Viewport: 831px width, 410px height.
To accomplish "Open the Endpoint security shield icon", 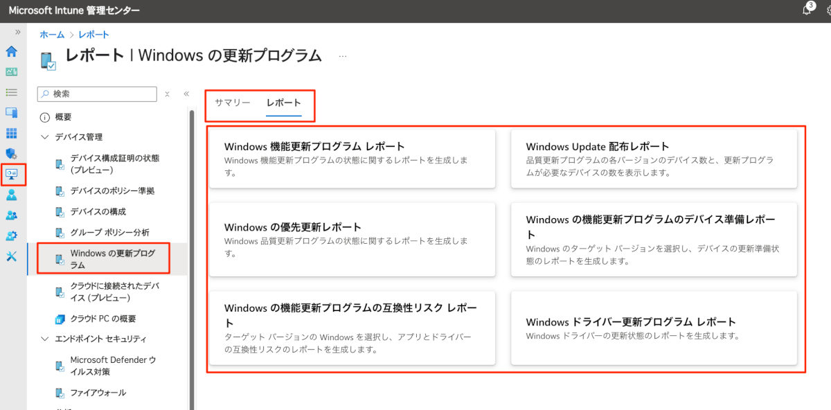I will (x=11, y=154).
